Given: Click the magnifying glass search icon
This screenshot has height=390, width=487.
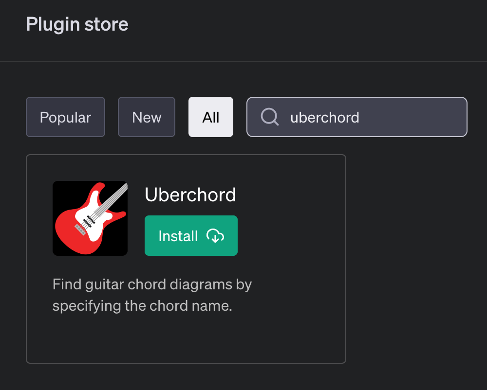Looking at the screenshot, I should (270, 117).
